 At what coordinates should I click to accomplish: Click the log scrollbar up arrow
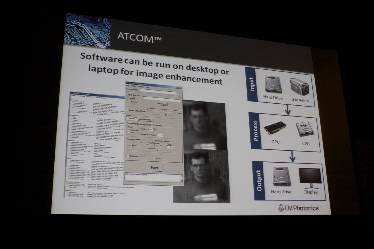click(181, 176)
